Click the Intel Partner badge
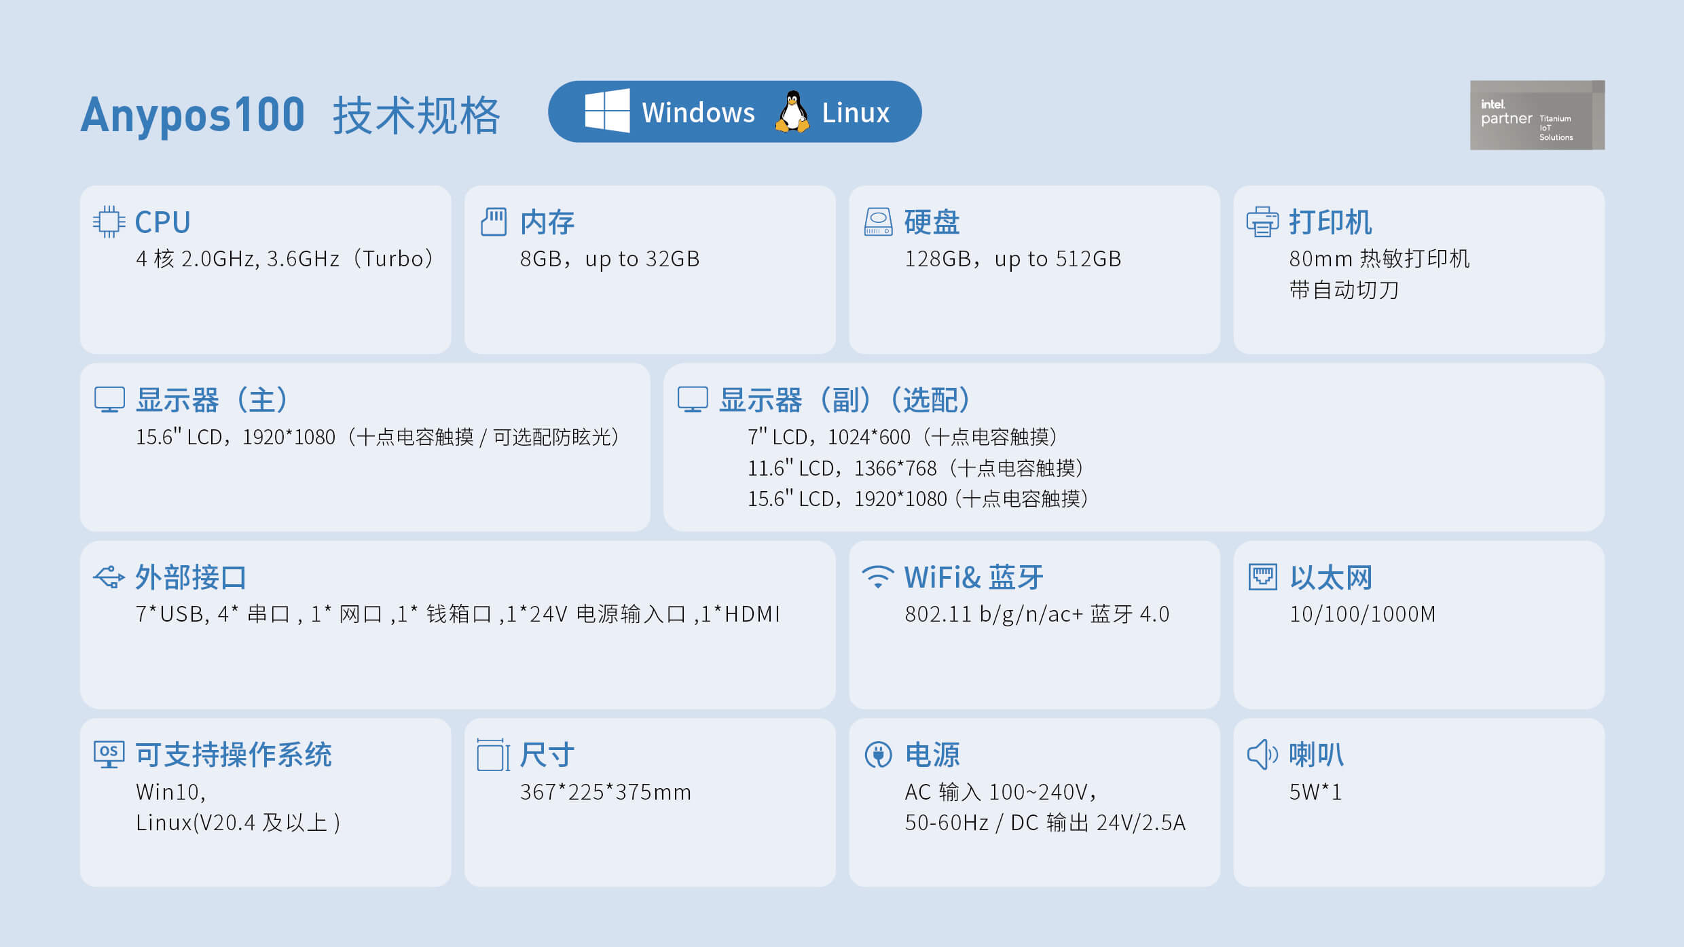The height and width of the screenshot is (947, 1684). click(x=1537, y=115)
